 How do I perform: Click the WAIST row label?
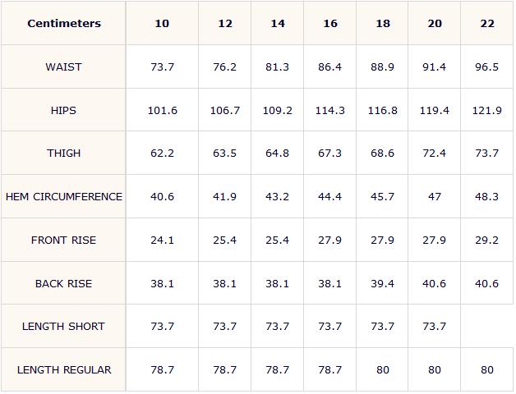pyautogui.click(x=63, y=66)
